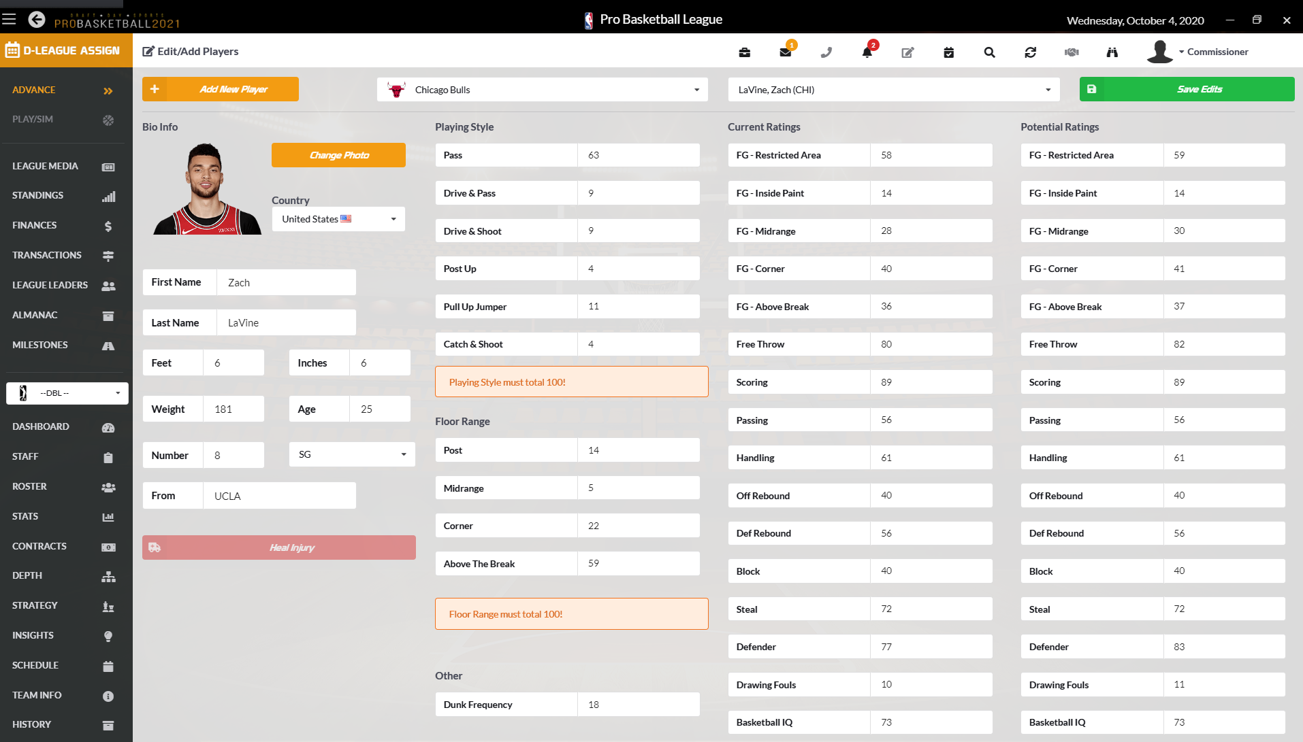Click the First Name input field

(x=287, y=282)
